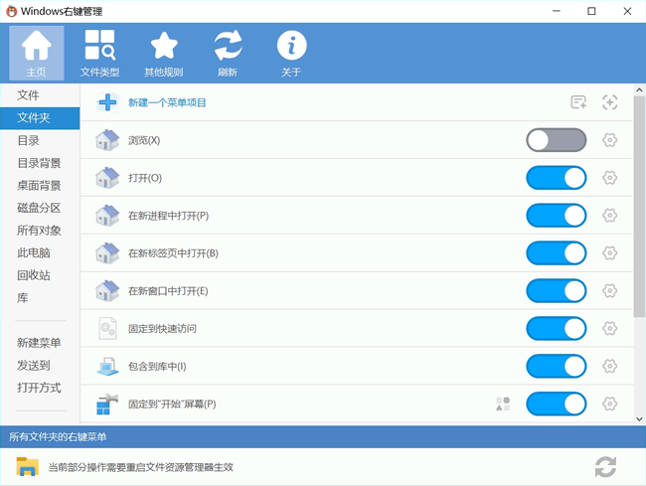Click the scrollbar up arrow
Viewport: 646px width, 486px height.
[x=639, y=89]
